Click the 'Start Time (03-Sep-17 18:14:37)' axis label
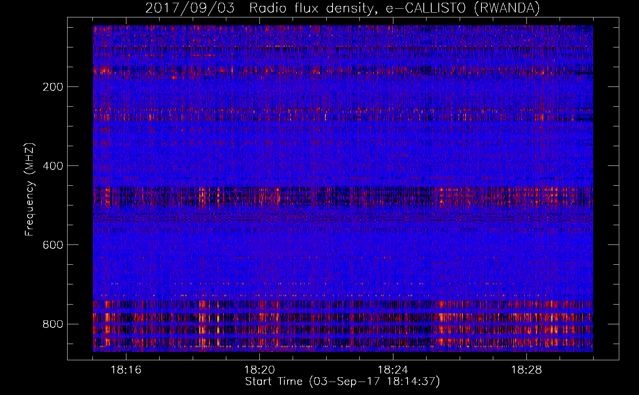 coord(342,382)
